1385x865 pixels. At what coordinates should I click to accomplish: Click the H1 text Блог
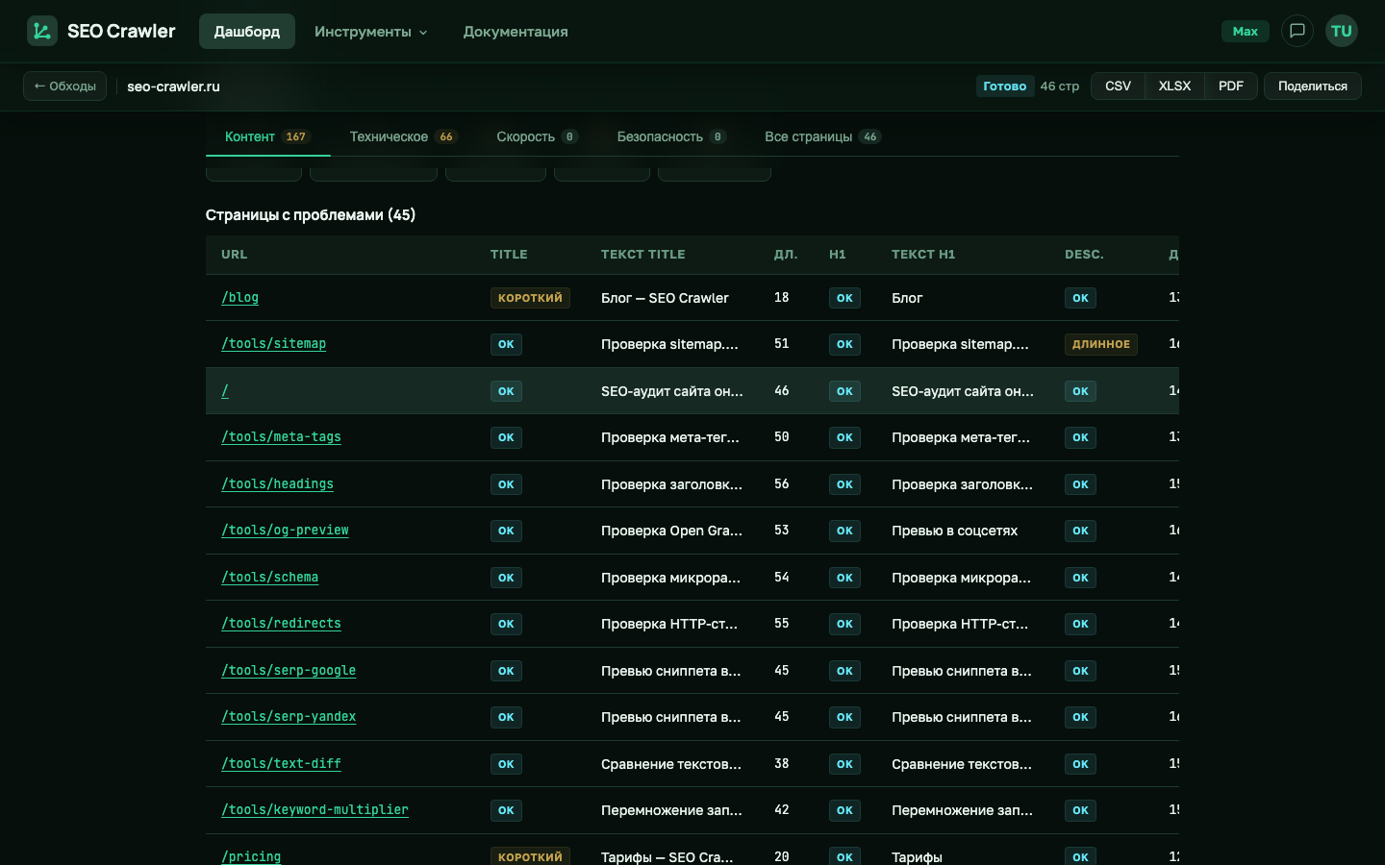click(907, 298)
